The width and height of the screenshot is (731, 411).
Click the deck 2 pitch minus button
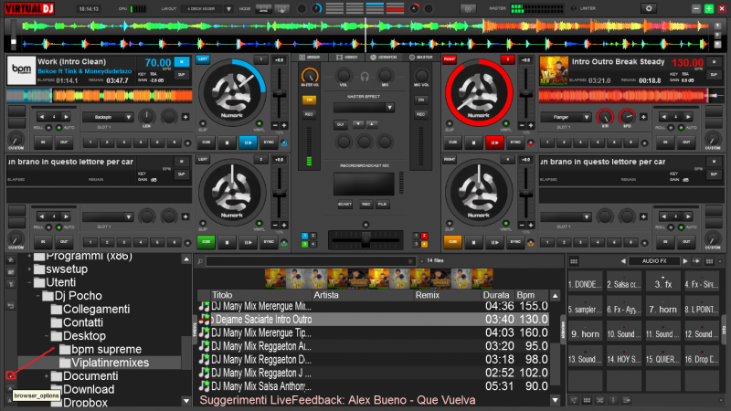click(522, 125)
